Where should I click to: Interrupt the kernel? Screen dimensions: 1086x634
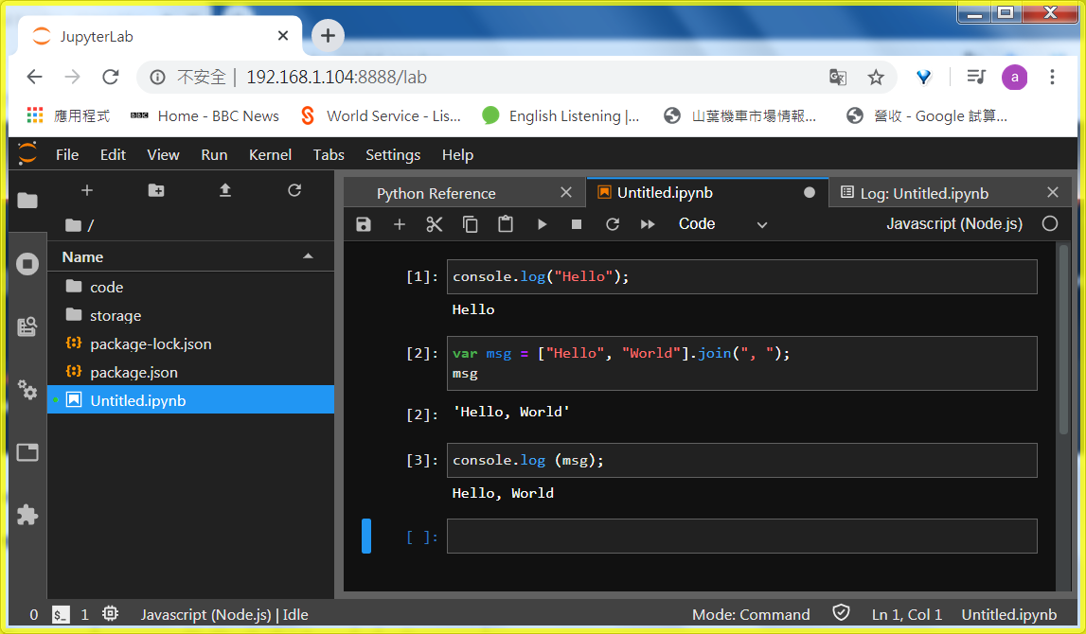(577, 223)
